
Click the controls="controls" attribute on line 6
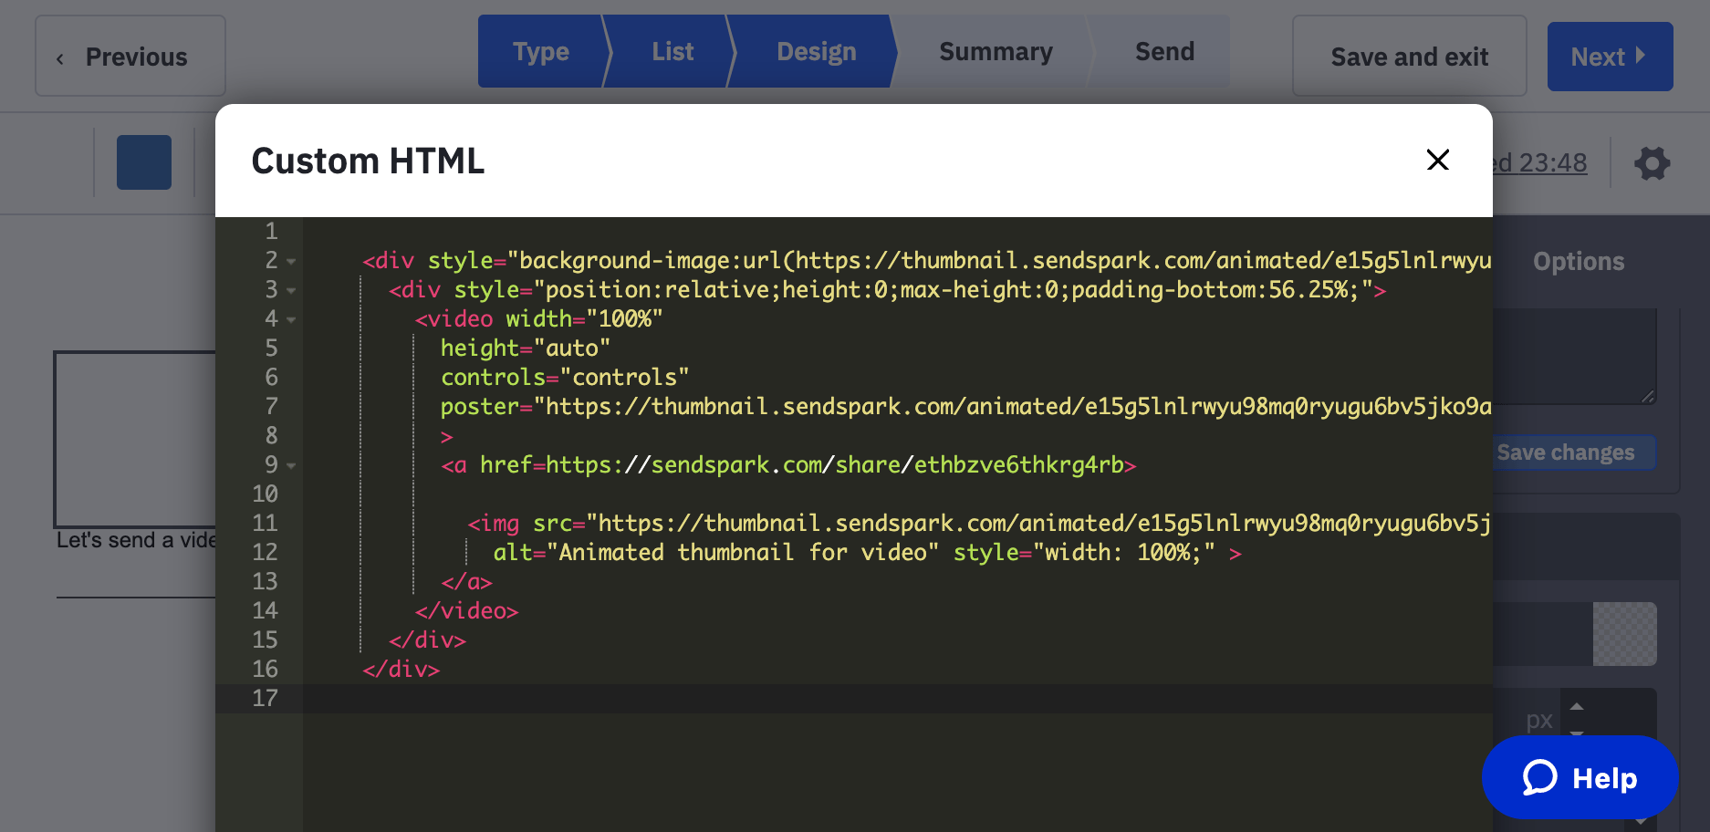pos(565,378)
